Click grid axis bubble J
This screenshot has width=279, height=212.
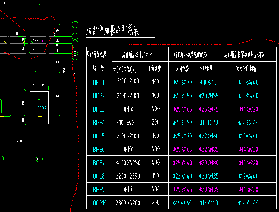(x=75, y=37)
